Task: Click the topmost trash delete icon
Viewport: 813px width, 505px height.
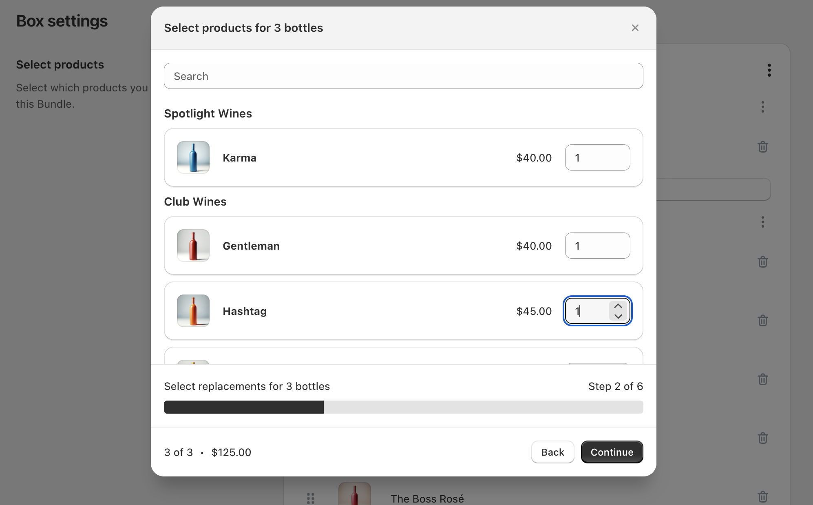Action: (x=762, y=147)
